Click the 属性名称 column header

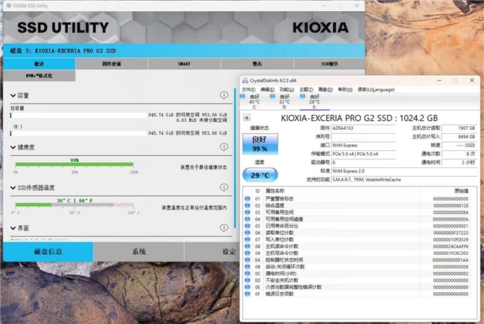pyautogui.click(x=275, y=191)
